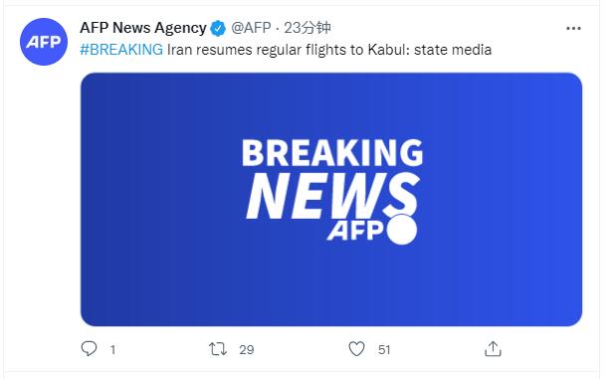Expand the three-dot more options menu
This screenshot has height=379, width=609.
pos(573,28)
